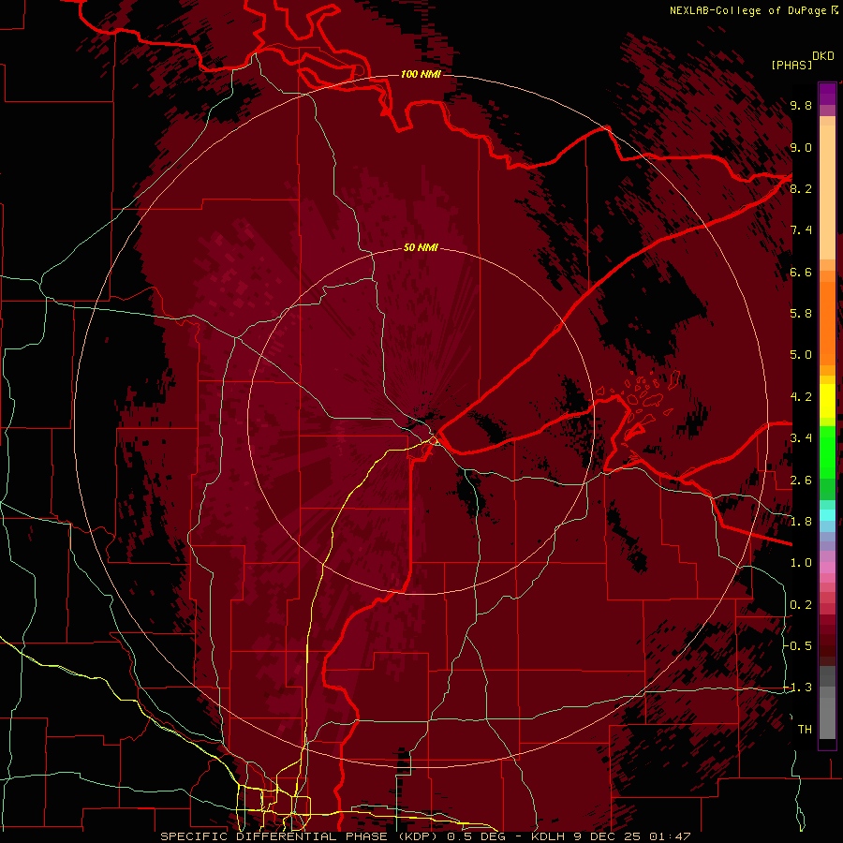Image resolution: width=843 pixels, height=843 pixels.
Task: Click the 01:47 timestamp
Action: [670, 836]
